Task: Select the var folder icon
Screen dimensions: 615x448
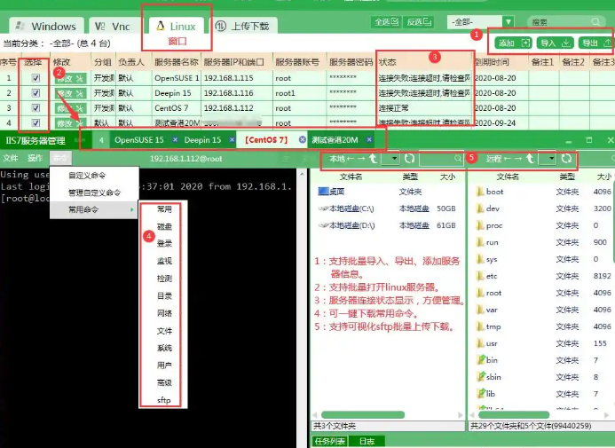Action: [x=480, y=310]
